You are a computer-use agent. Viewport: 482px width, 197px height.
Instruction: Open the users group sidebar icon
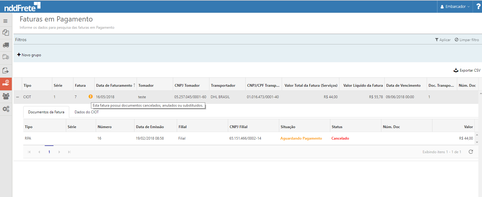tap(6, 96)
